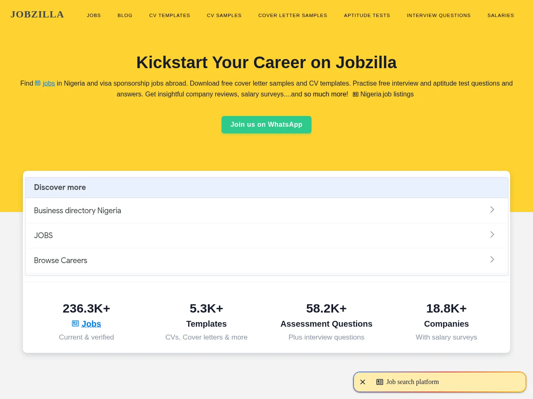This screenshot has height=399, width=533.
Task: Click the Assessment Questions stat heading
Action: (326, 324)
